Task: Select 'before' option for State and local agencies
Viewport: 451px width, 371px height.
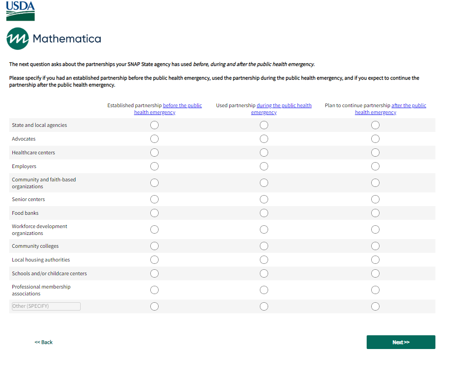Action: (154, 125)
